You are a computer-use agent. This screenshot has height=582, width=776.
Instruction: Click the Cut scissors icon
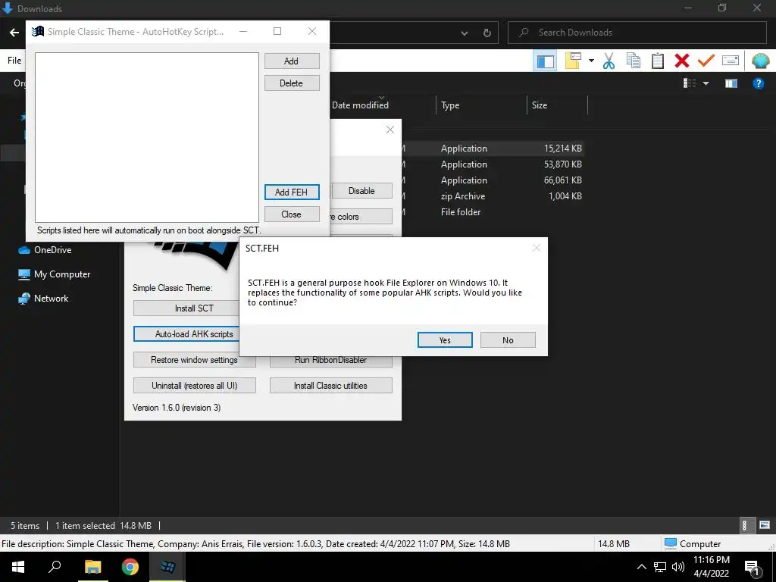pyautogui.click(x=609, y=61)
